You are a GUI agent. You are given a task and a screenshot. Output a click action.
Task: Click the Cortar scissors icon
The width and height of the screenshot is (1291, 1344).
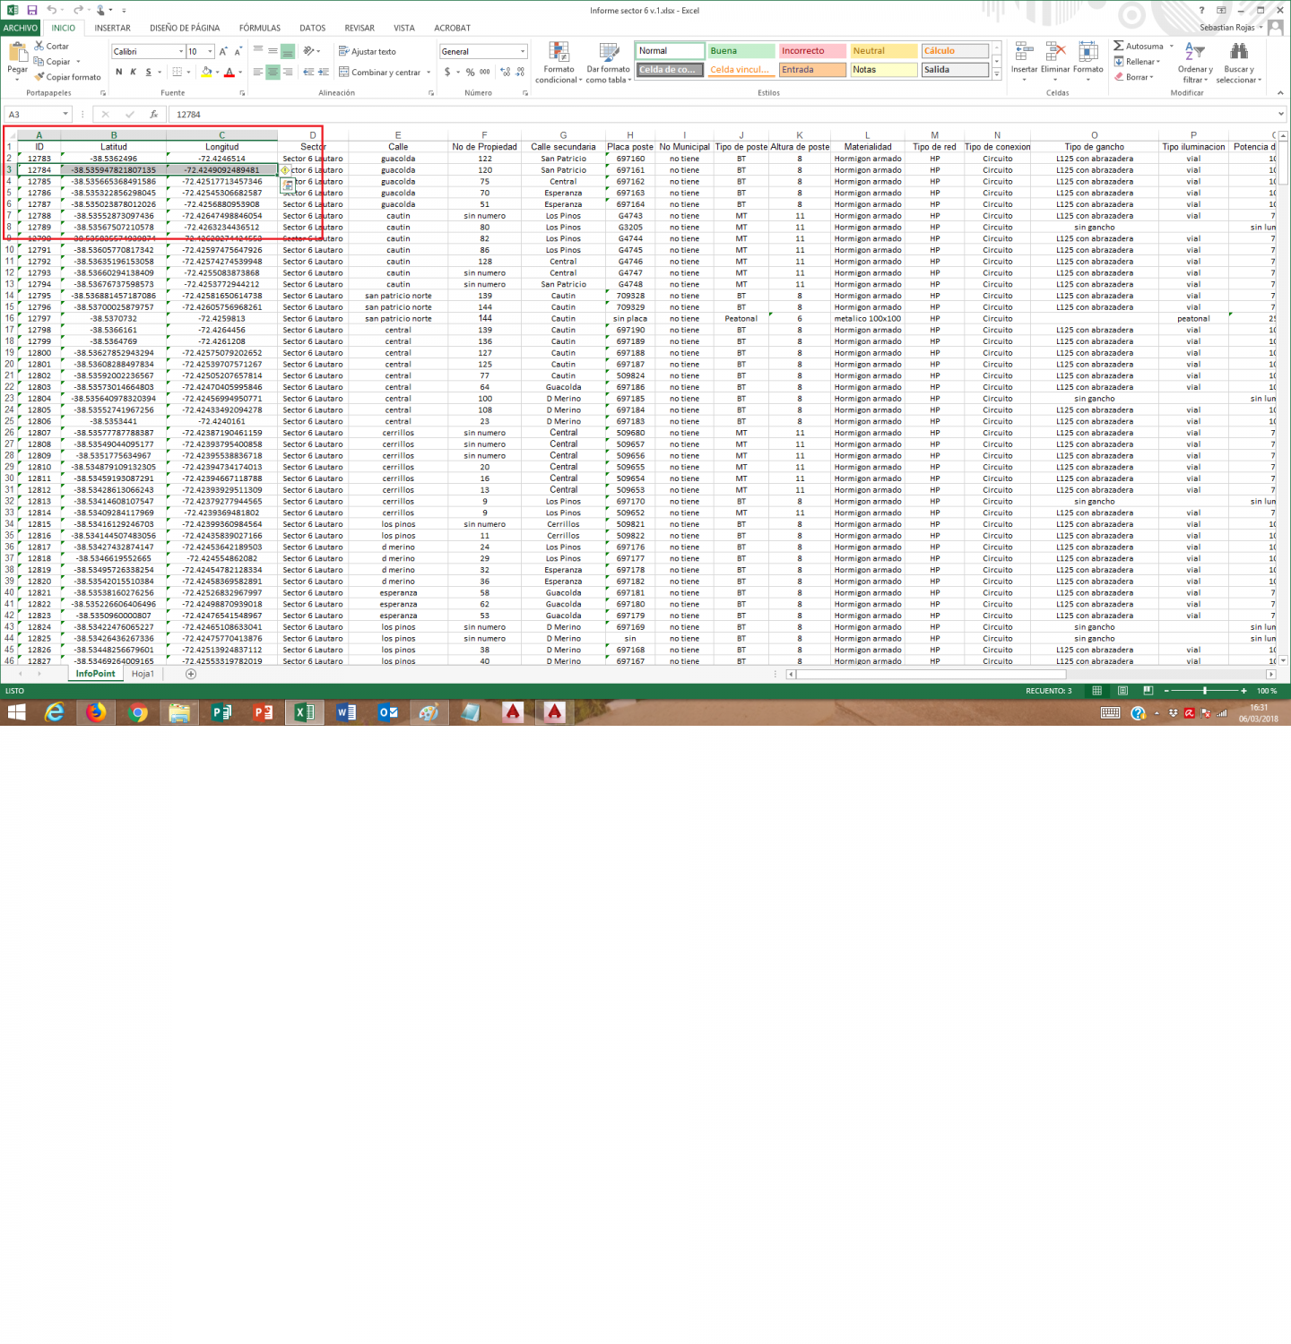point(39,46)
